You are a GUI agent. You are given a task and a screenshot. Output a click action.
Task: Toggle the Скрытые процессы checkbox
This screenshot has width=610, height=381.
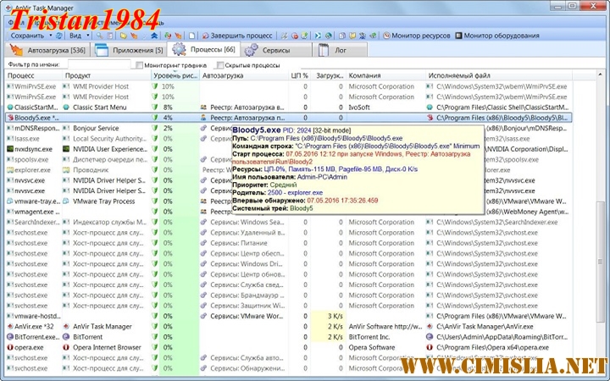(x=219, y=65)
